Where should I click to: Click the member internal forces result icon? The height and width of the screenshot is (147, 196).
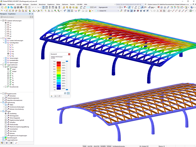coord(76,11)
